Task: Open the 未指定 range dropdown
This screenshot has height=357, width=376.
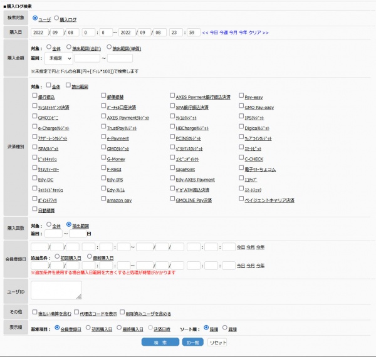Action: coord(58,58)
